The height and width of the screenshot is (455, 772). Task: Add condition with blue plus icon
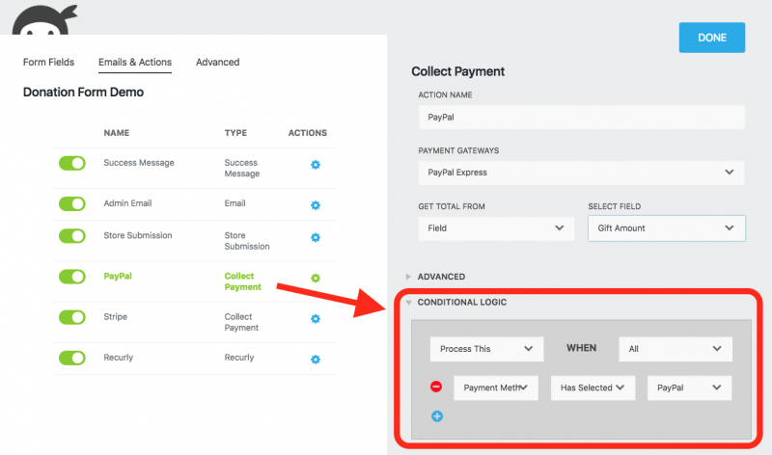tap(437, 416)
